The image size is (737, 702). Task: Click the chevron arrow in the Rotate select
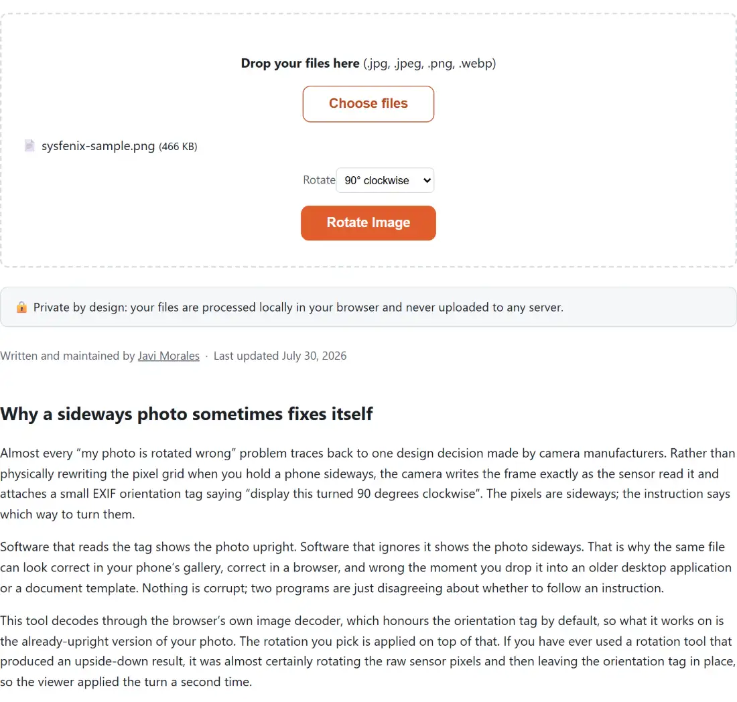[x=427, y=180]
